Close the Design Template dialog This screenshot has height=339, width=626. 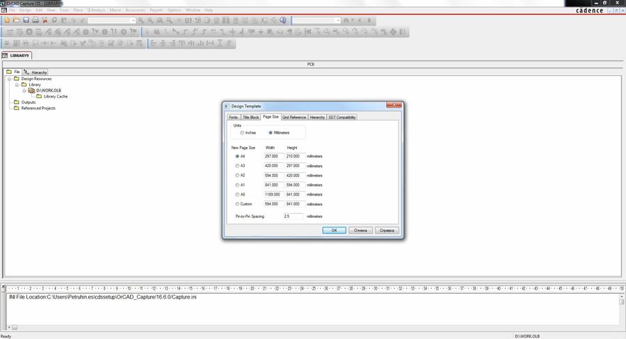[x=394, y=105]
